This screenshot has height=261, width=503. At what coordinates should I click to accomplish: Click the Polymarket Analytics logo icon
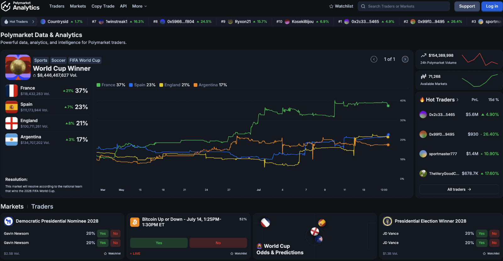tap(6, 6)
